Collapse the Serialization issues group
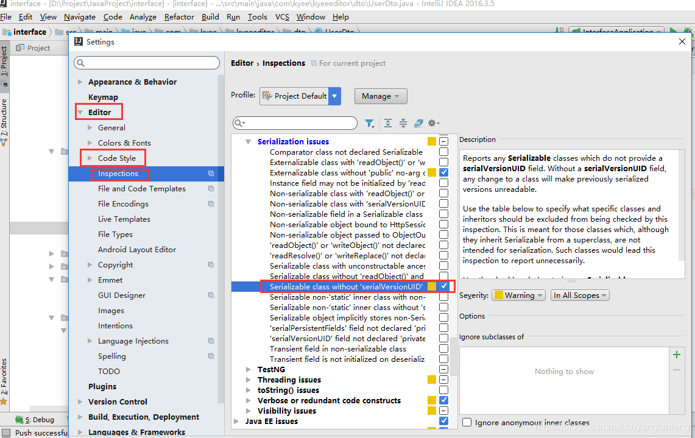The width and height of the screenshot is (695, 438). coord(249,142)
